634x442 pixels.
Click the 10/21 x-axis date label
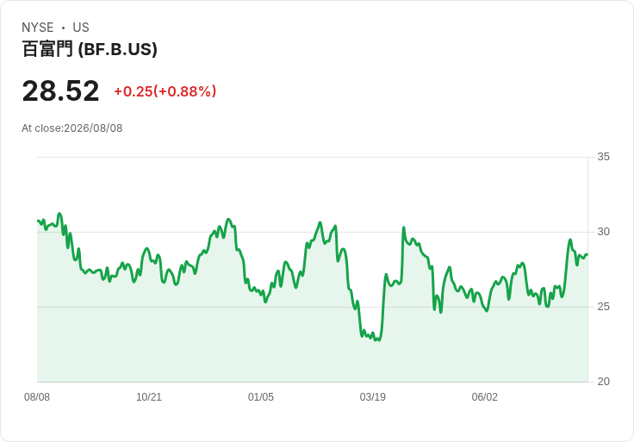149,397
